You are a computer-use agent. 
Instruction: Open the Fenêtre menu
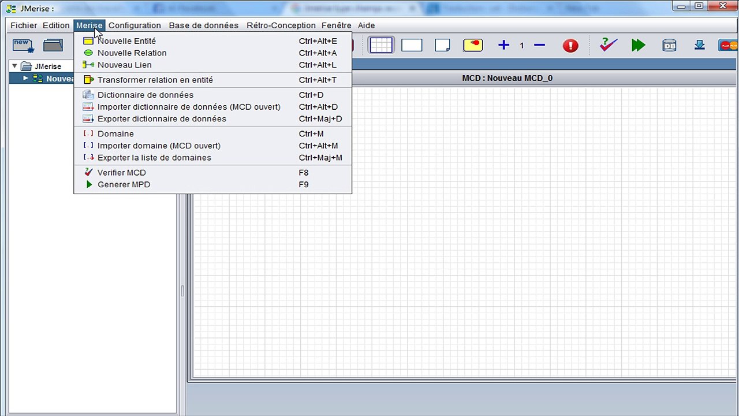coord(337,25)
